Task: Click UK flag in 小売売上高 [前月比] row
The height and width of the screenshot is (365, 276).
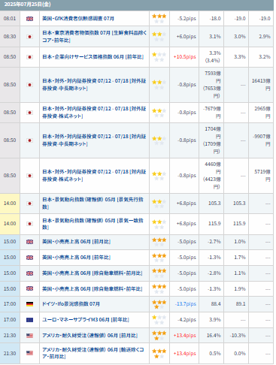Action: click(x=29, y=242)
